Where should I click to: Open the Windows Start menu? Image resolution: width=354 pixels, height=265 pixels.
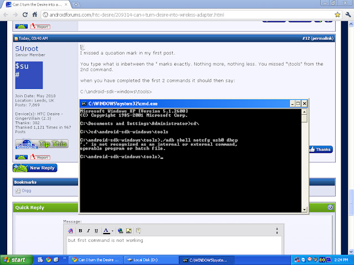pyautogui.click(x=16, y=260)
